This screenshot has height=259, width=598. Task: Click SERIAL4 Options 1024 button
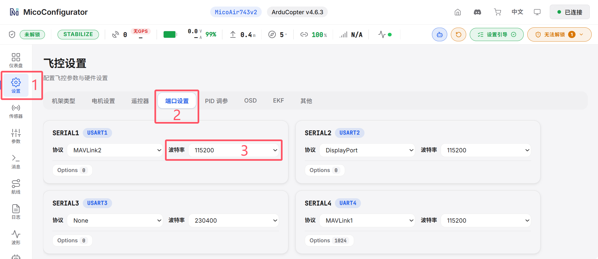point(329,240)
